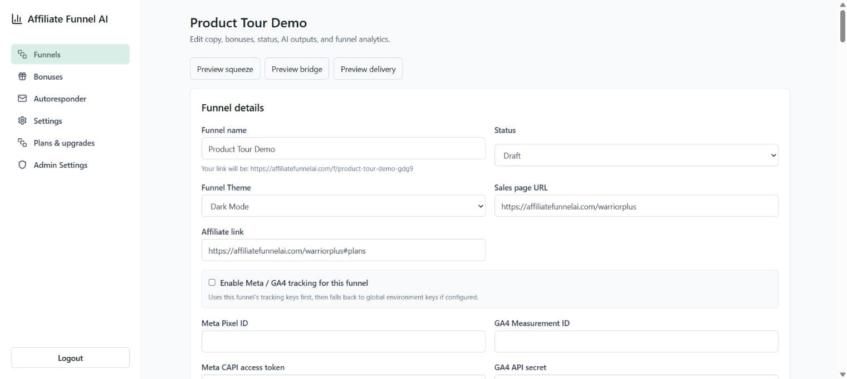Click the Bonuses gift icon
This screenshot has width=847, height=379.
(x=22, y=76)
